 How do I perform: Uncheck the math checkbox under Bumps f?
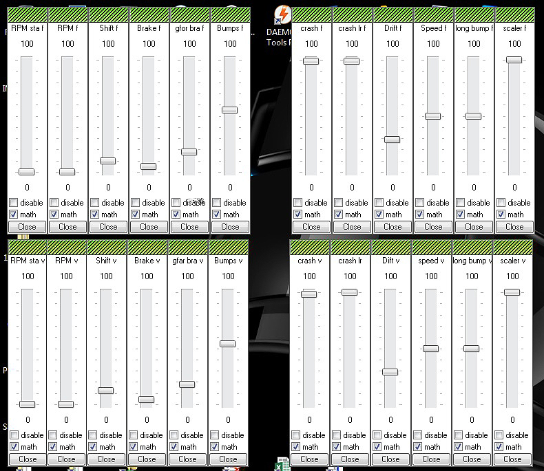pos(218,215)
